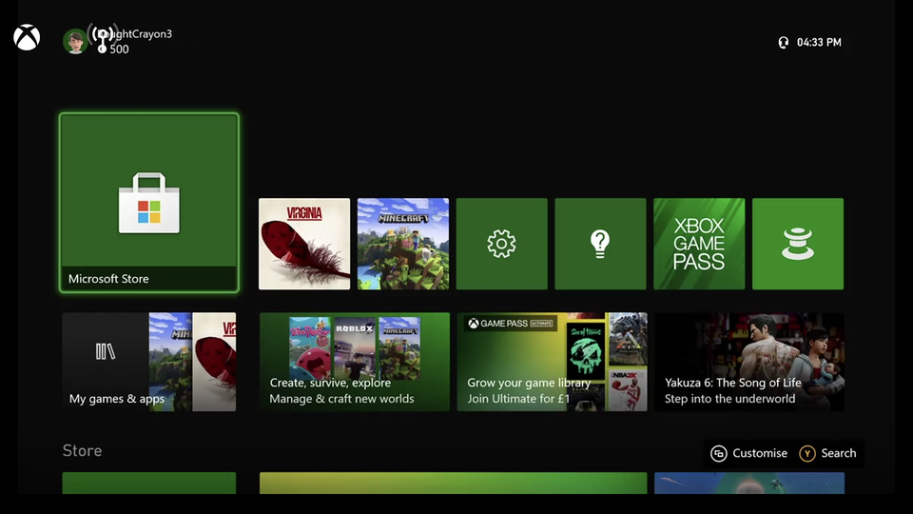Launch the Virginia game tile

(x=304, y=244)
